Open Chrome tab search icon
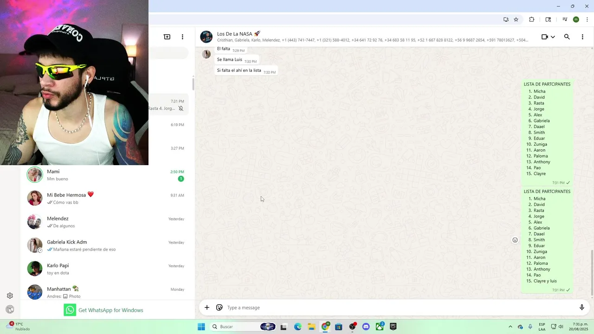 (548, 19)
